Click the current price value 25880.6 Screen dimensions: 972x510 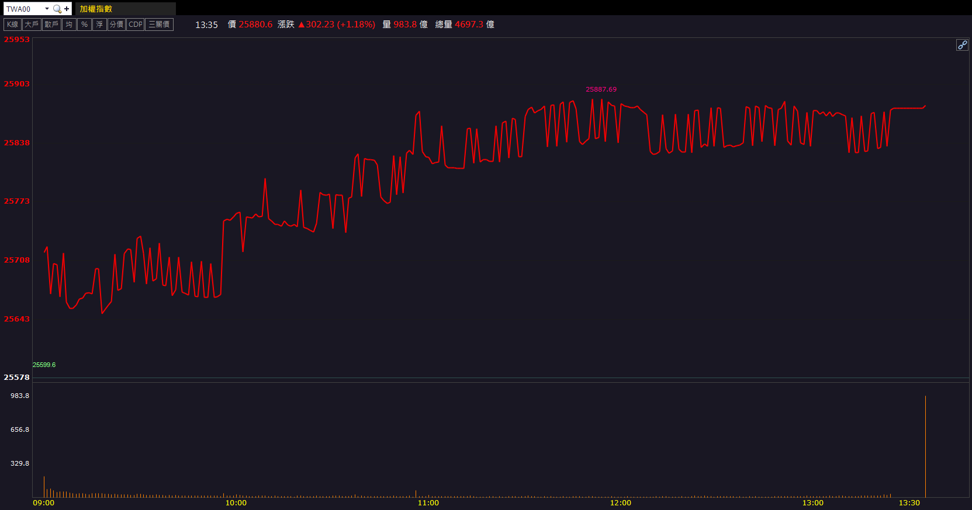(255, 25)
